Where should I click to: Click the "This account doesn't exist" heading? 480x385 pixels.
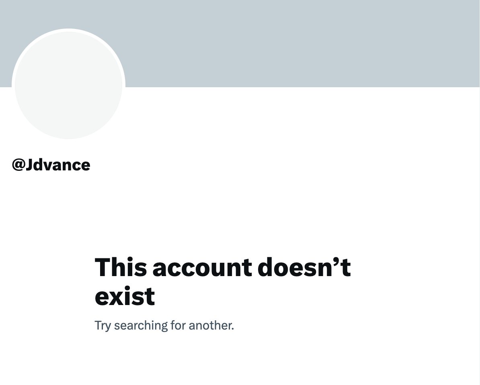223,282
